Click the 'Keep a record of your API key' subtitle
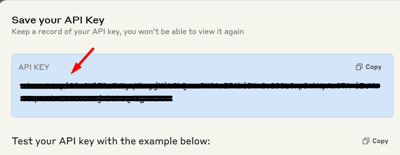This screenshot has width=400, height=155. (x=128, y=32)
